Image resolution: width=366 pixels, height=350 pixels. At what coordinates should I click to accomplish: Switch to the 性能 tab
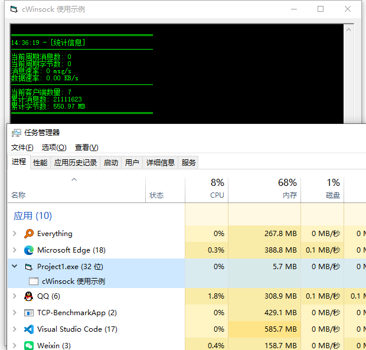[x=40, y=163]
